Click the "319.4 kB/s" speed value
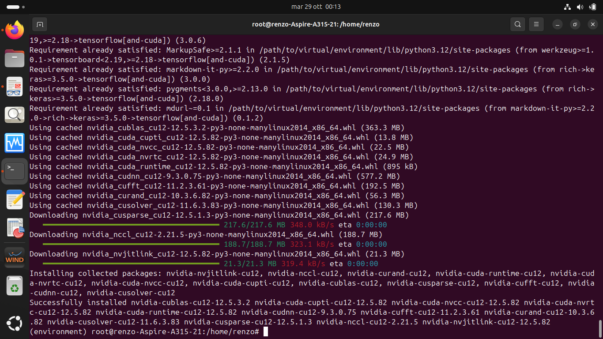Image resolution: width=603 pixels, height=339 pixels. click(303, 264)
